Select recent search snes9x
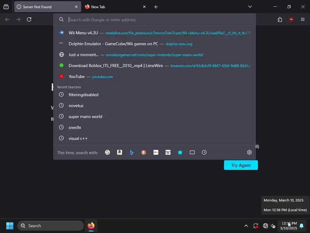 coord(155,127)
